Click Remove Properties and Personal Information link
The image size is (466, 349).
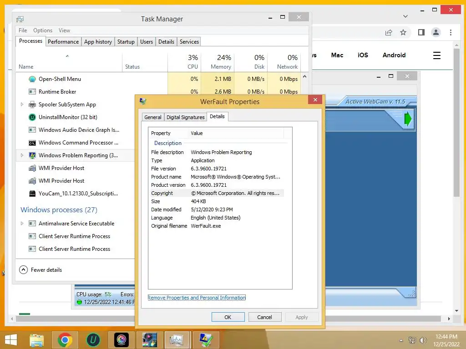coord(197,298)
